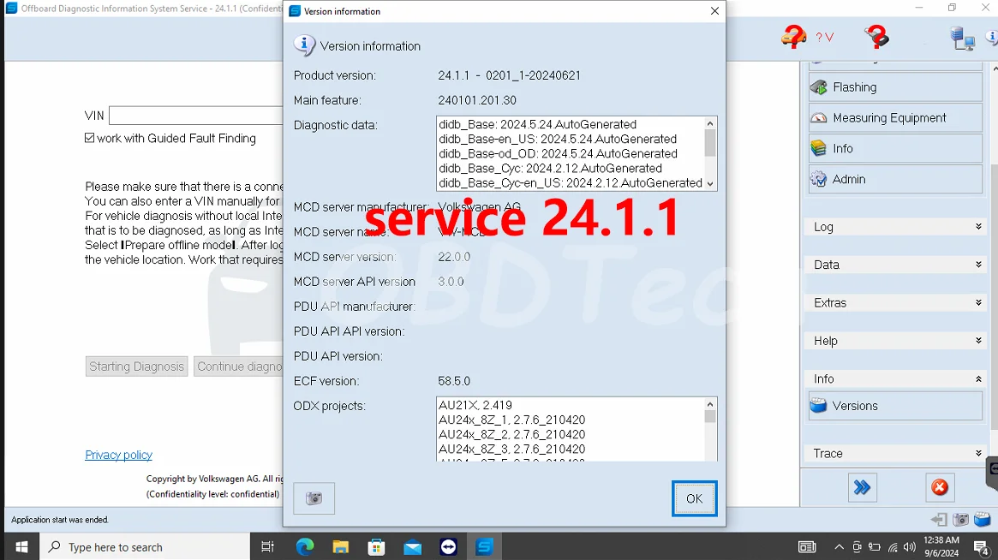998x560 pixels.
Task: Click the info icon in Version information header
Action: 304,46
